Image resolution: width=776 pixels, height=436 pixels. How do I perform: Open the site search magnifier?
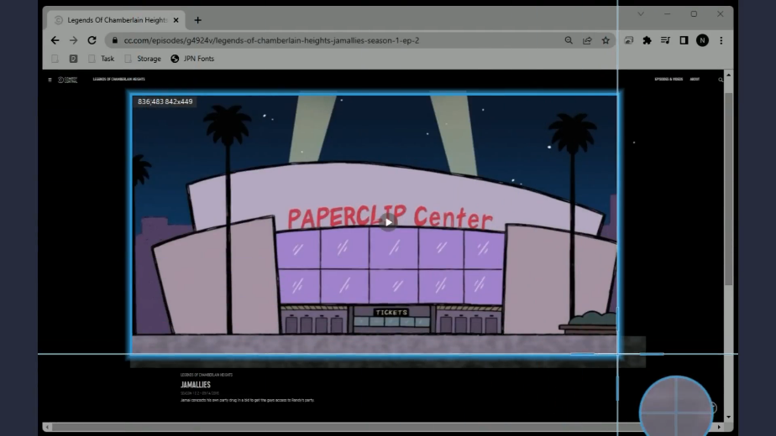(721, 80)
